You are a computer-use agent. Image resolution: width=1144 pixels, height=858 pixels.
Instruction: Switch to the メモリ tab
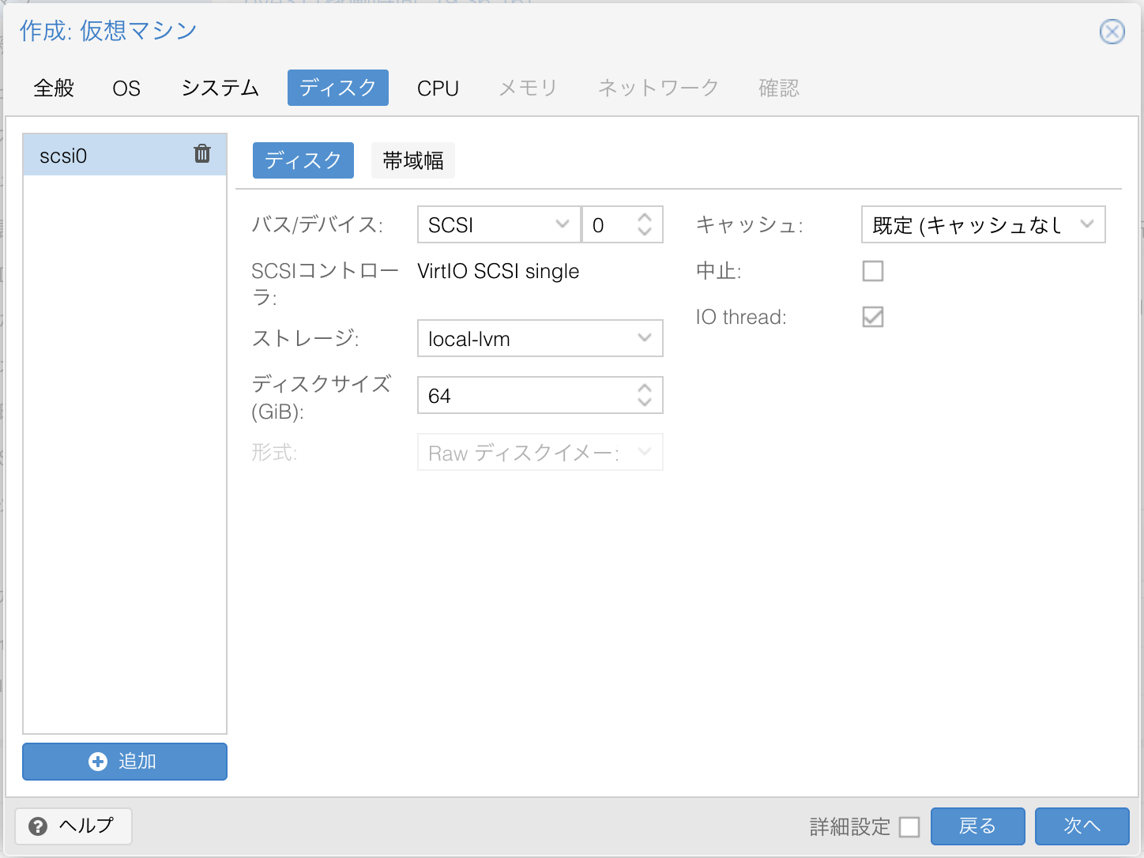529,88
